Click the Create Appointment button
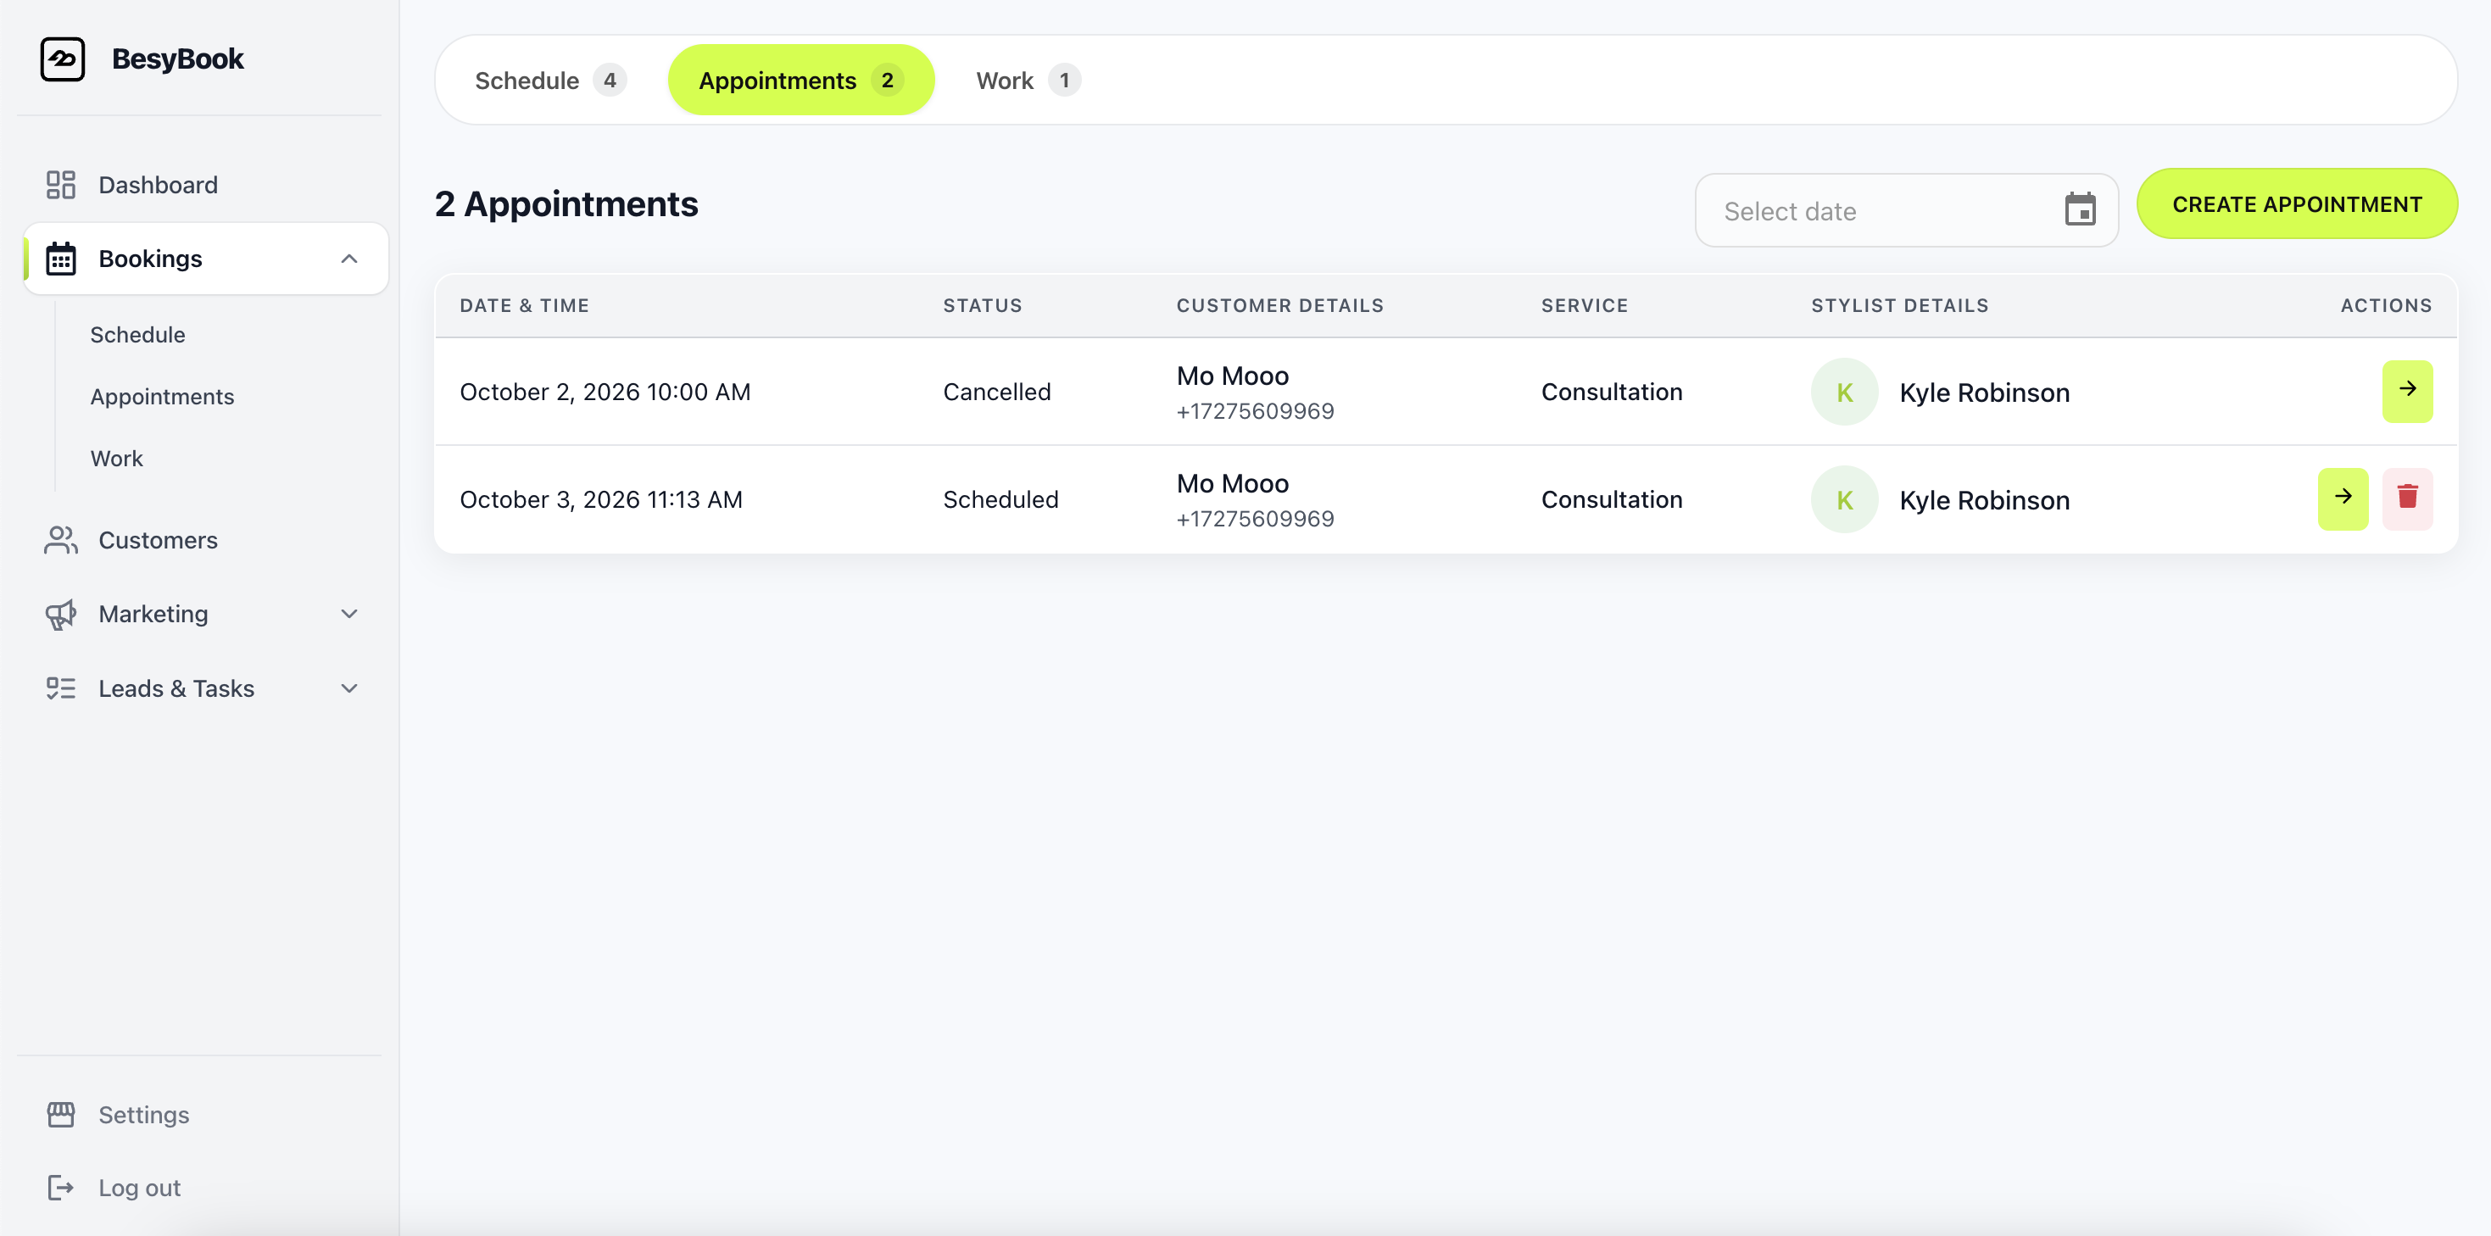This screenshot has width=2491, height=1236. coord(2297,204)
